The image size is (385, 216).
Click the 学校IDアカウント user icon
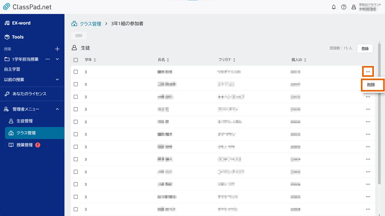click(354, 7)
